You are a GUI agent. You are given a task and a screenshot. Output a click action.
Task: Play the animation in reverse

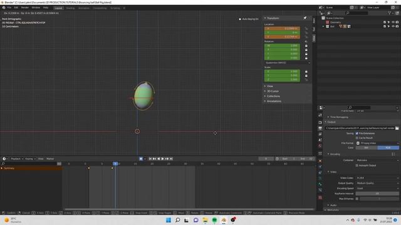pos(159,159)
